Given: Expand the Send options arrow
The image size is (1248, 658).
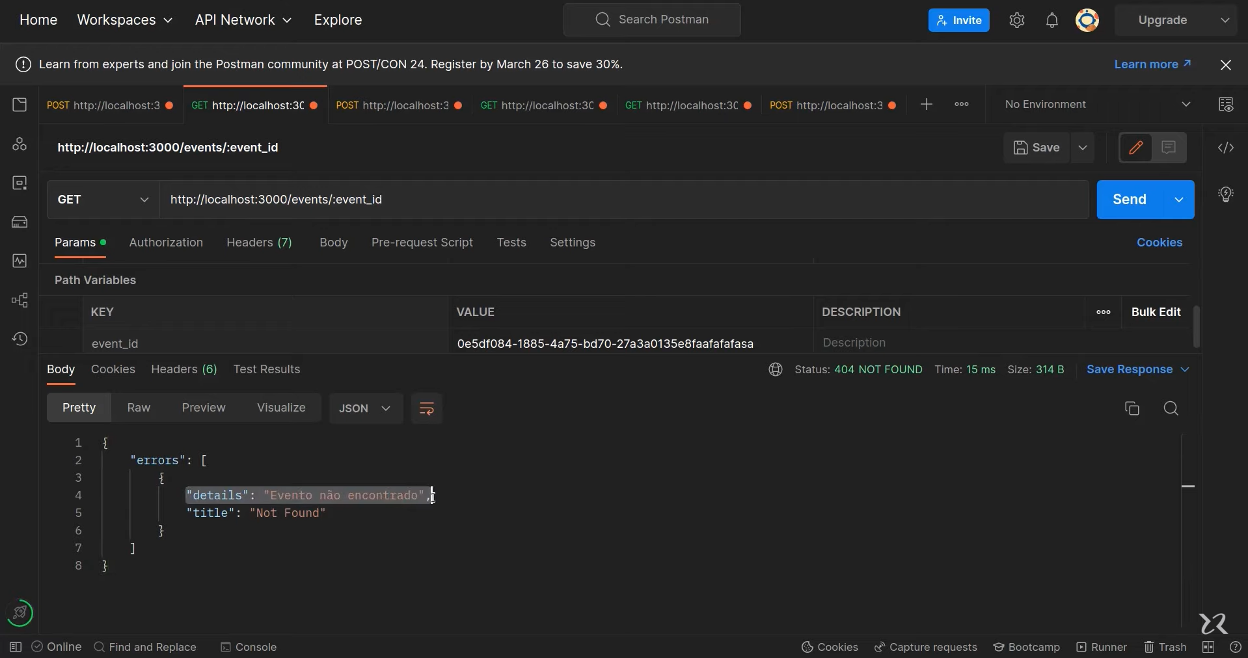Looking at the screenshot, I should (x=1179, y=200).
